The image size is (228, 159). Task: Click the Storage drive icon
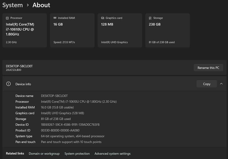coord(150,18)
